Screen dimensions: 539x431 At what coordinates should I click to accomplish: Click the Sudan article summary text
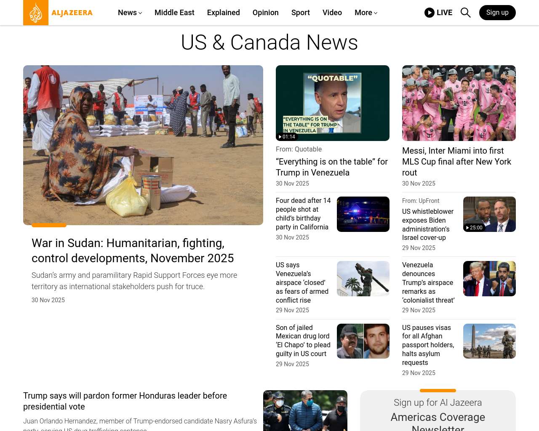134,281
